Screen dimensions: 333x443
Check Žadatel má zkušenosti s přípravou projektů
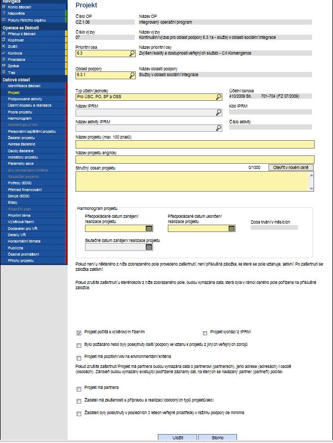click(x=79, y=401)
